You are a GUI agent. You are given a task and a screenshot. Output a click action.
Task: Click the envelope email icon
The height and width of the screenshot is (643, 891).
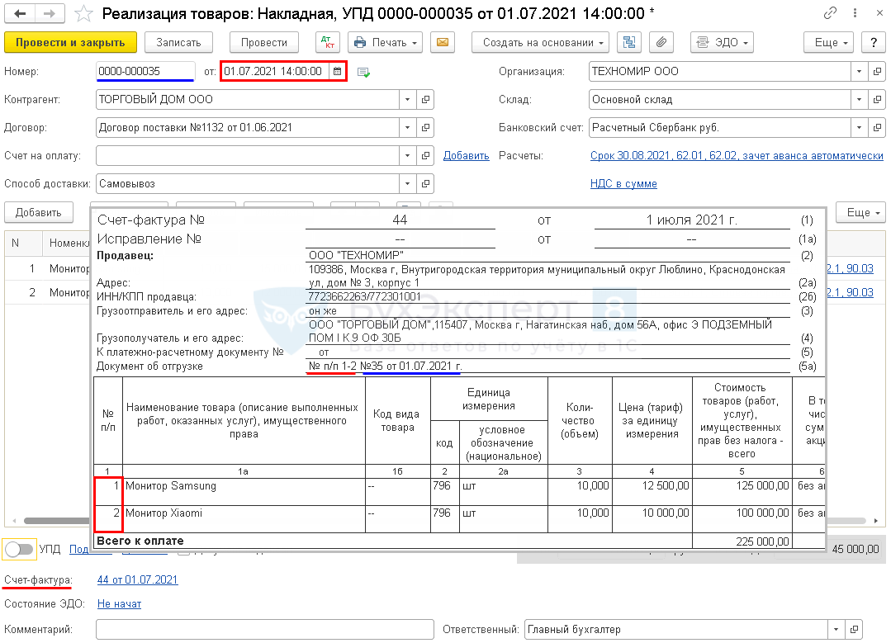click(443, 43)
